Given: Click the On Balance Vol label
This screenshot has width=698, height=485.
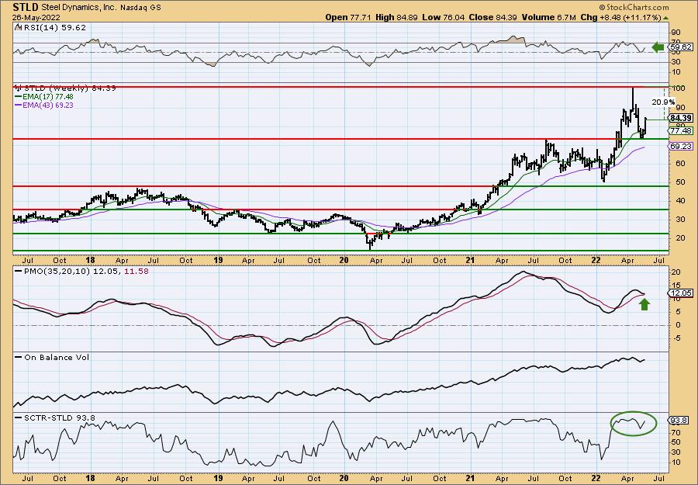Looking at the screenshot, I should (57, 357).
